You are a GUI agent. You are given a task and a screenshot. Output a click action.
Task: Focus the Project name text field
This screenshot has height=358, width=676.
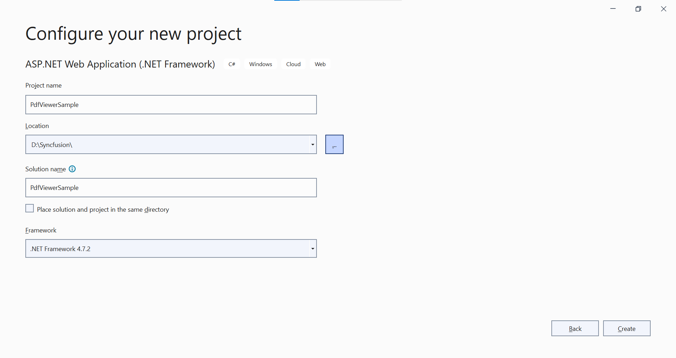(x=171, y=105)
